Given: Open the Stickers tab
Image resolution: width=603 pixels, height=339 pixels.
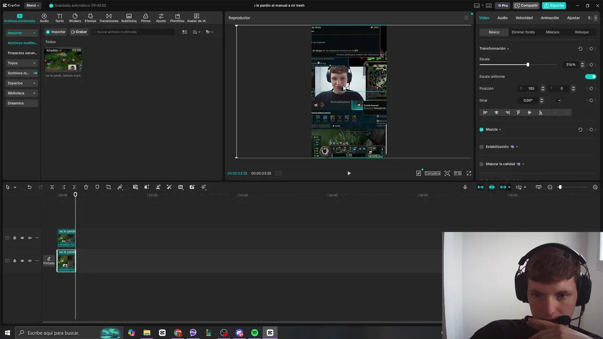Looking at the screenshot, I should tap(75, 18).
